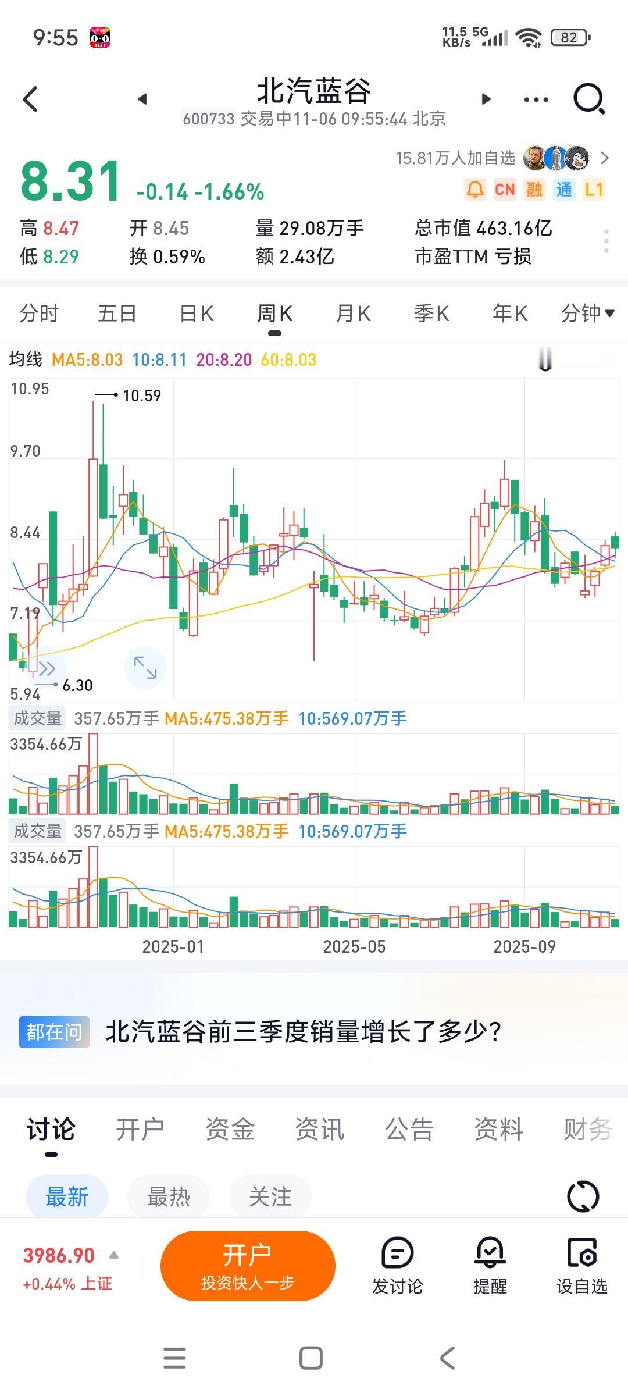Tap the 10.59 high price marker

142,396
